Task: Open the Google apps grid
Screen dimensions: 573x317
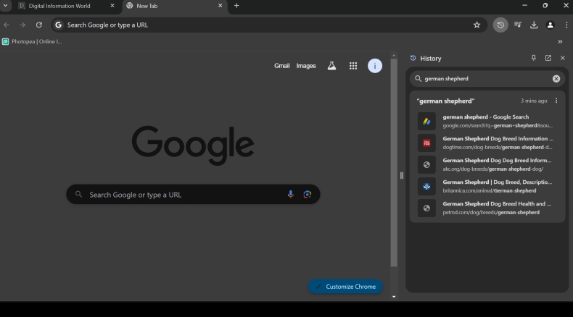Action: (353, 66)
